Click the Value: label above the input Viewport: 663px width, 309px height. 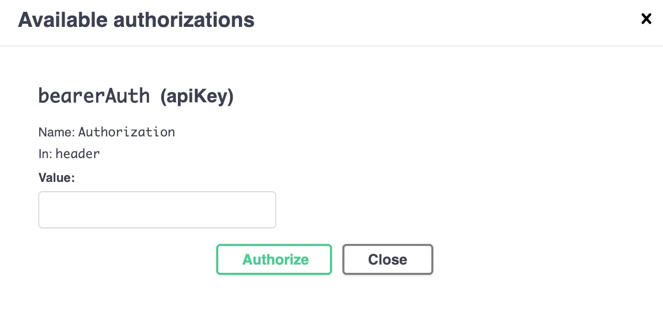pyautogui.click(x=56, y=177)
